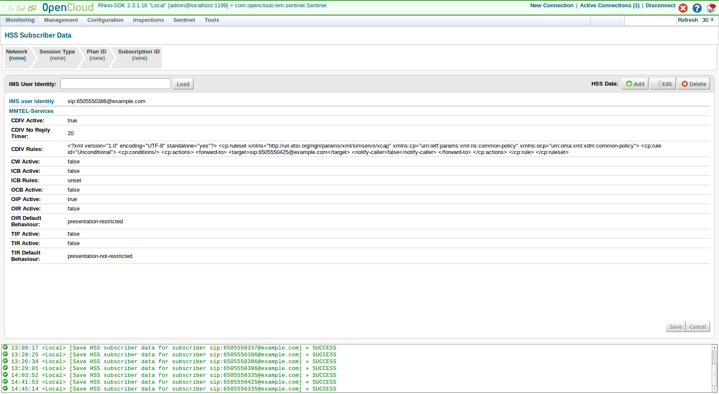The width and height of the screenshot is (719, 394).
Task: Click Add button with green plus icon
Action: click(x=635, y=84)
